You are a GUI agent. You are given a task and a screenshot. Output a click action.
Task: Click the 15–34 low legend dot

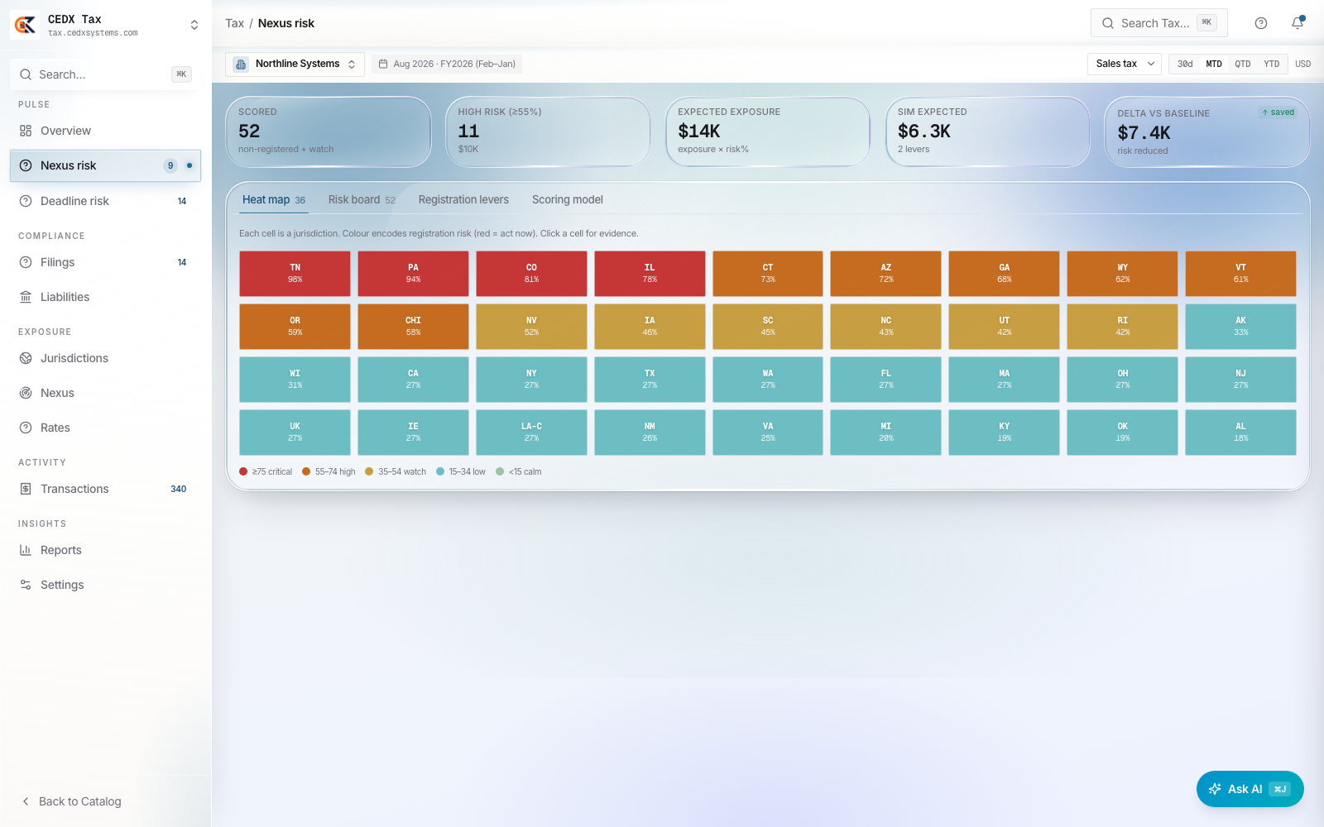(x=440, y=471)
